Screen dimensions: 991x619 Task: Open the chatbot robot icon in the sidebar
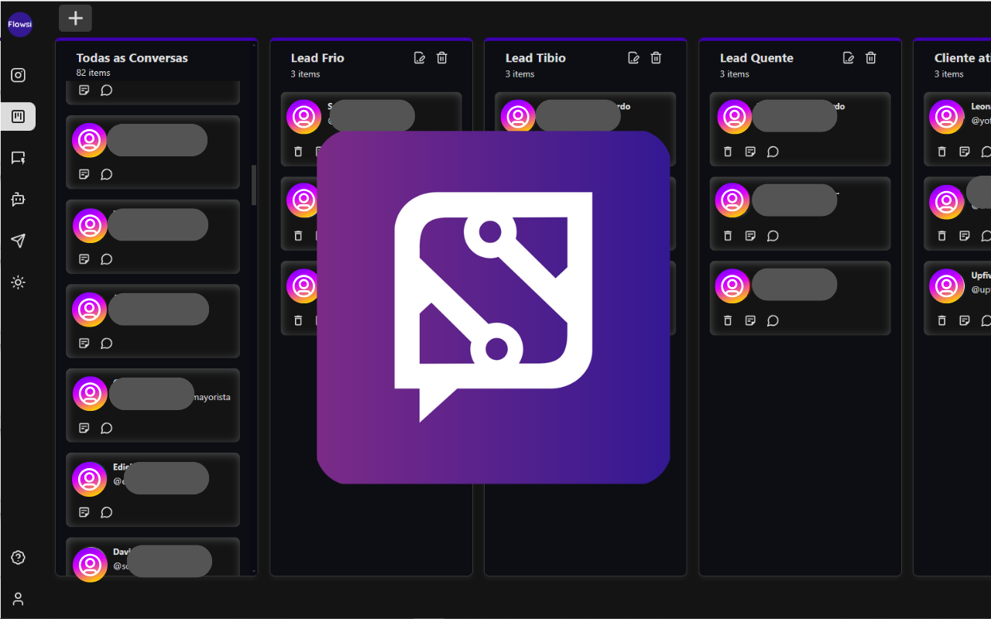(x=19, y=199)
